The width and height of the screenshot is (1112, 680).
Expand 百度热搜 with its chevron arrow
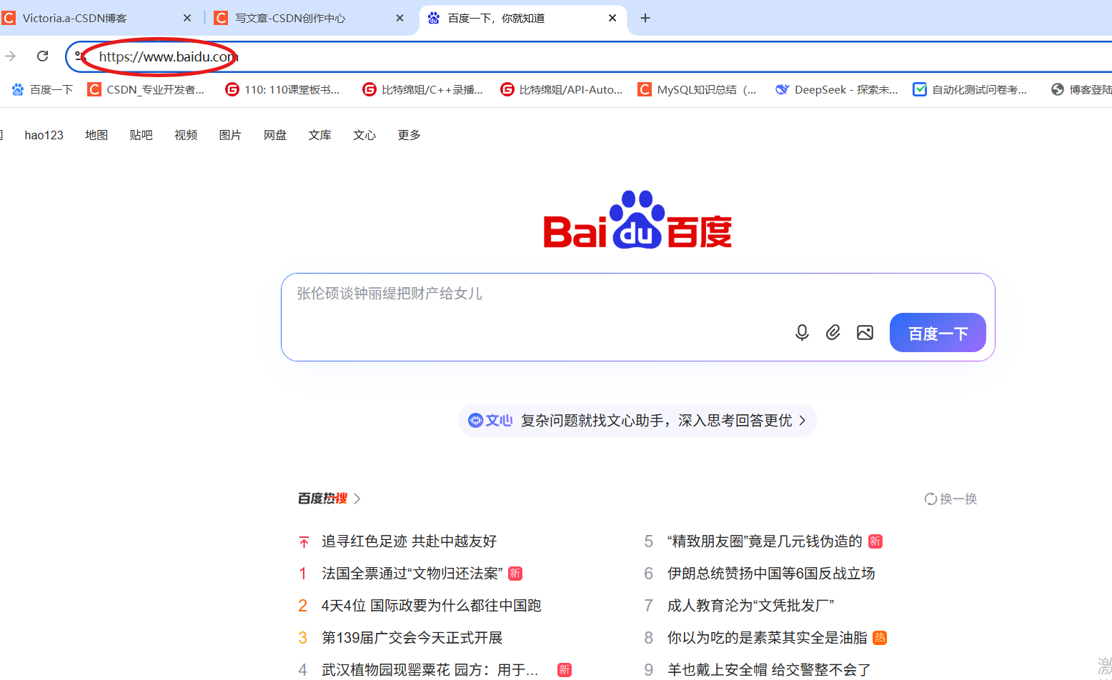357,499
